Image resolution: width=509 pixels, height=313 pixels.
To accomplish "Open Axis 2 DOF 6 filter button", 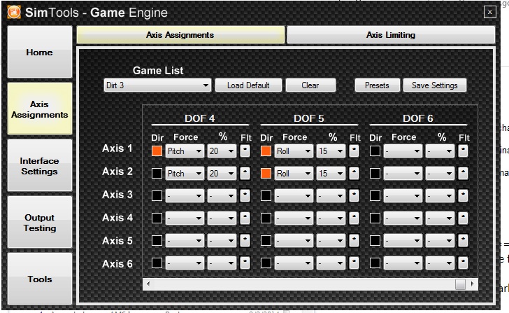I will coord(464,174).
